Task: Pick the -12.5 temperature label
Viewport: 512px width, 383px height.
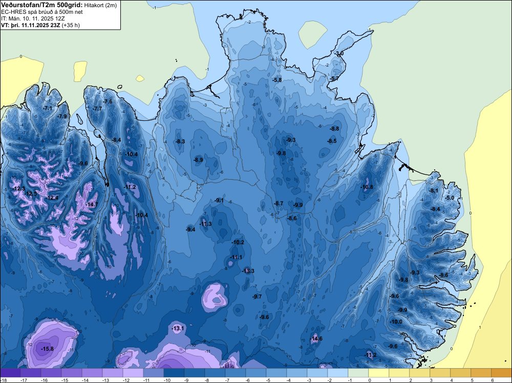Action: (x=30, y=194)
